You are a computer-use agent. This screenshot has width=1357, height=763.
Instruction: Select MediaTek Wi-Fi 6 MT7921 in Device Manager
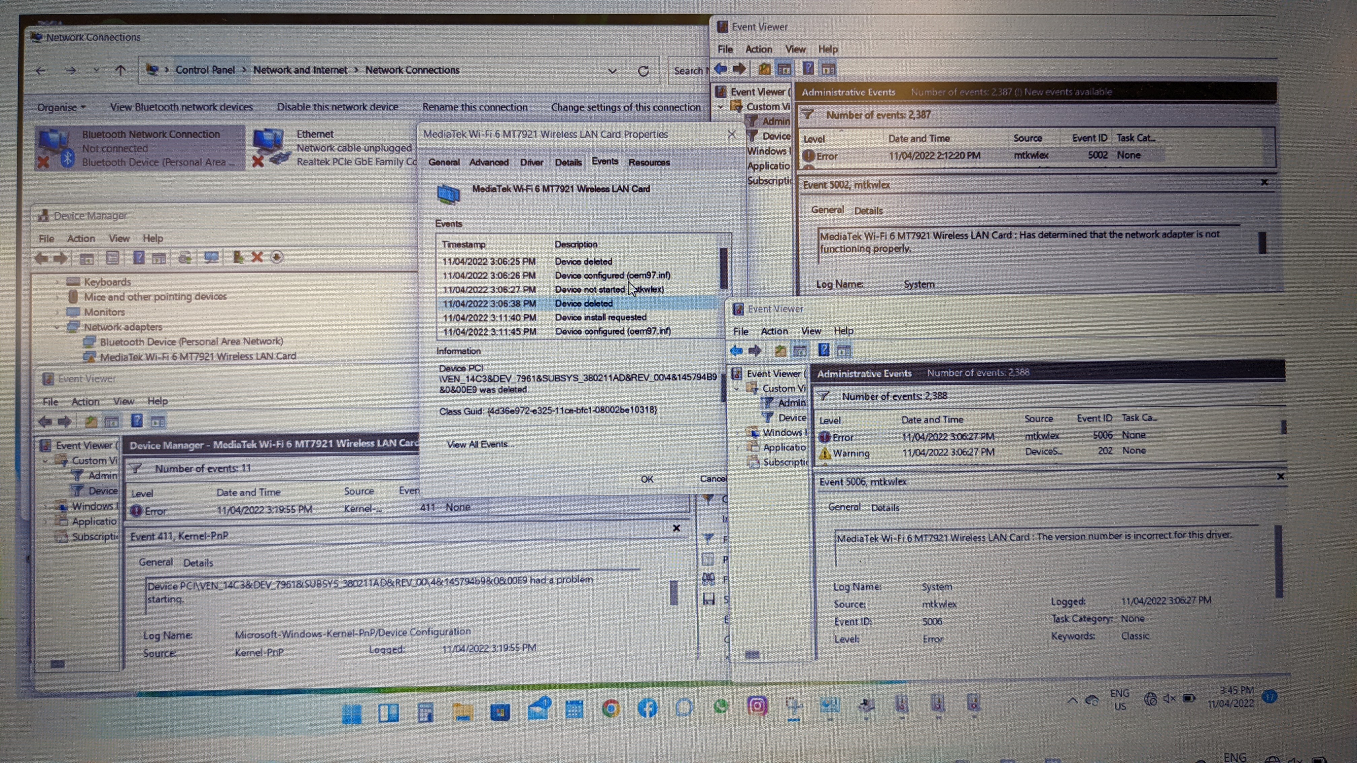198,357
